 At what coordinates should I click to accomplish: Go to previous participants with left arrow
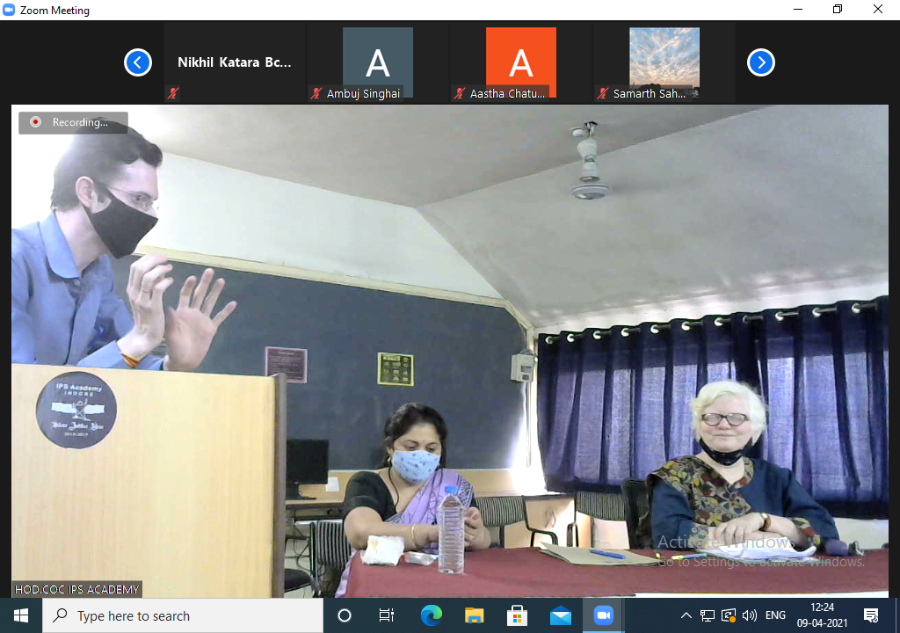click(x=138, y=62)
